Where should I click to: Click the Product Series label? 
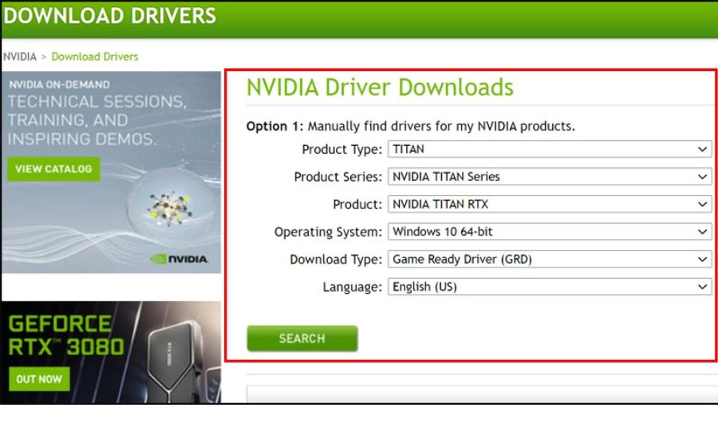(x=338, y=177)
